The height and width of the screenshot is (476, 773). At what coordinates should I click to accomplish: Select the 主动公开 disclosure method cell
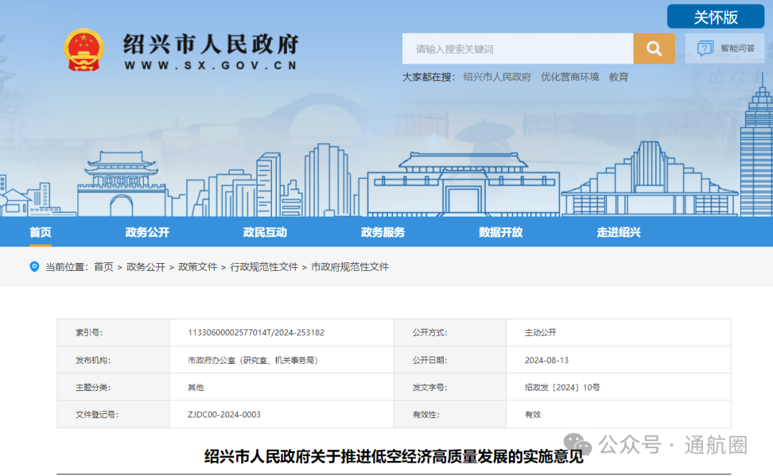[618, 333]
